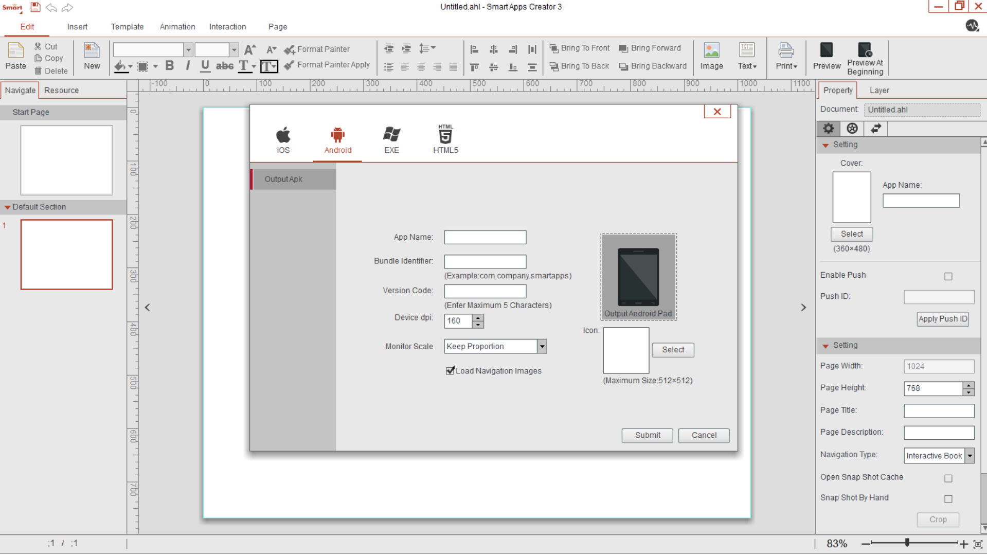Click the Image insert tool in the ribbon
The height and width of the screenshot is (555, 987).
click(x=711, y=56)
